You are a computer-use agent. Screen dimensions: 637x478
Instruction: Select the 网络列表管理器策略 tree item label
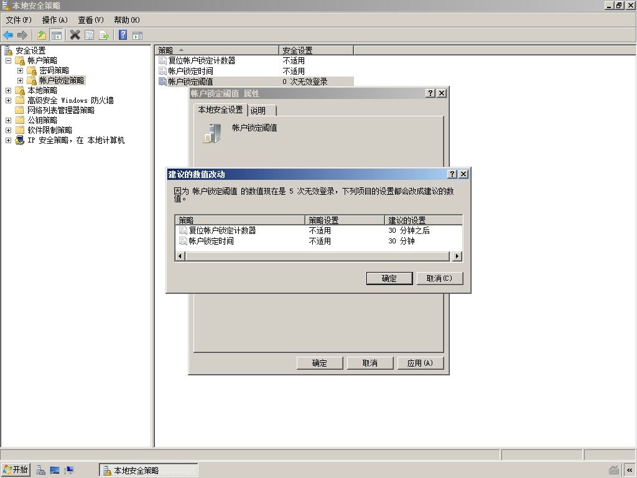tap(61, 110)
